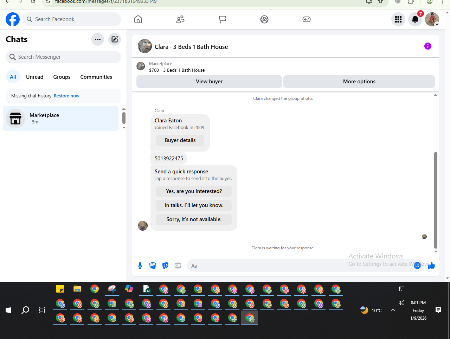Click the View buyer button
This screenshot has width=450, height=339.
[209, 82]
